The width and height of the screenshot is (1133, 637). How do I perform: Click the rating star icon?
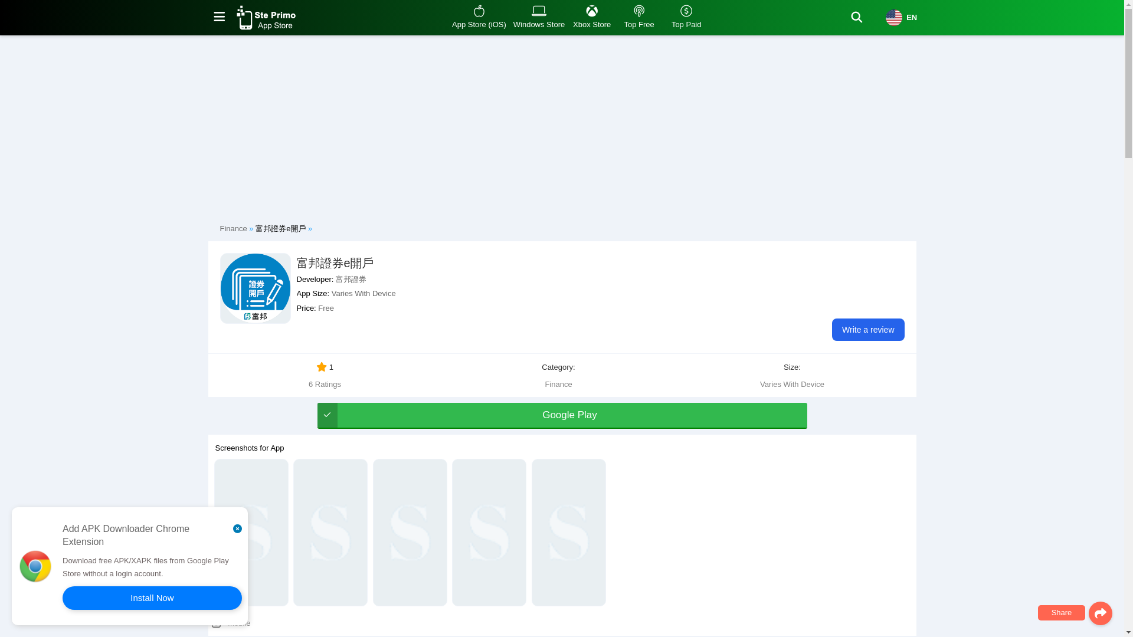pyautogui.click(x=321, y=367)
